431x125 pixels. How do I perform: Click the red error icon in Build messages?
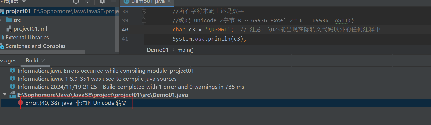pyautogui.click(x=20, y=102)
